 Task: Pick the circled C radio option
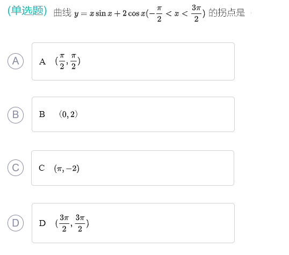pos(16,167)
